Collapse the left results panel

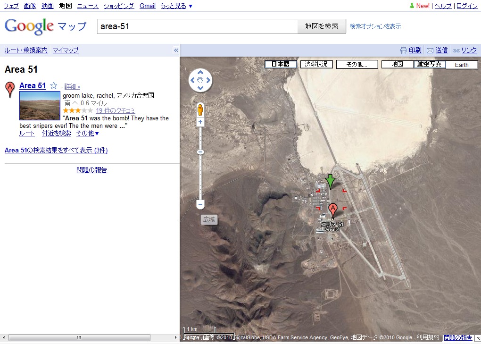tap(176, 50)
